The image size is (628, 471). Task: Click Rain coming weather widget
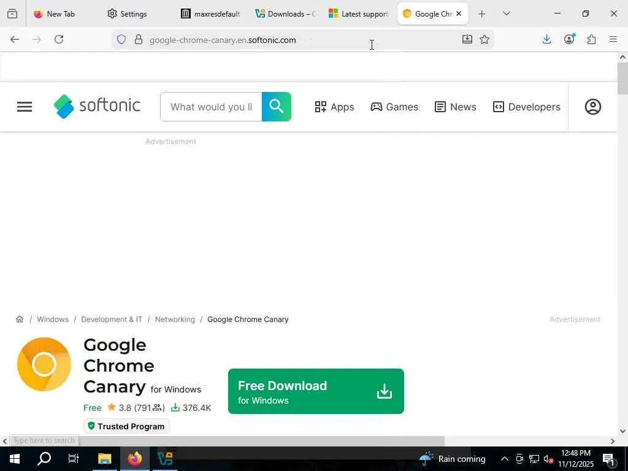(x=452, y=459)
